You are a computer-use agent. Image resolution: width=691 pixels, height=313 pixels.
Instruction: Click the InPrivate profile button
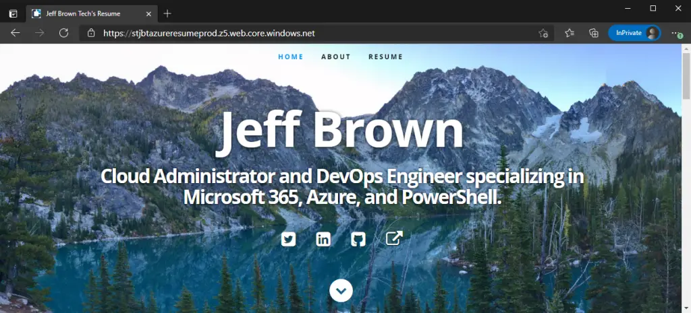[634, 33]
